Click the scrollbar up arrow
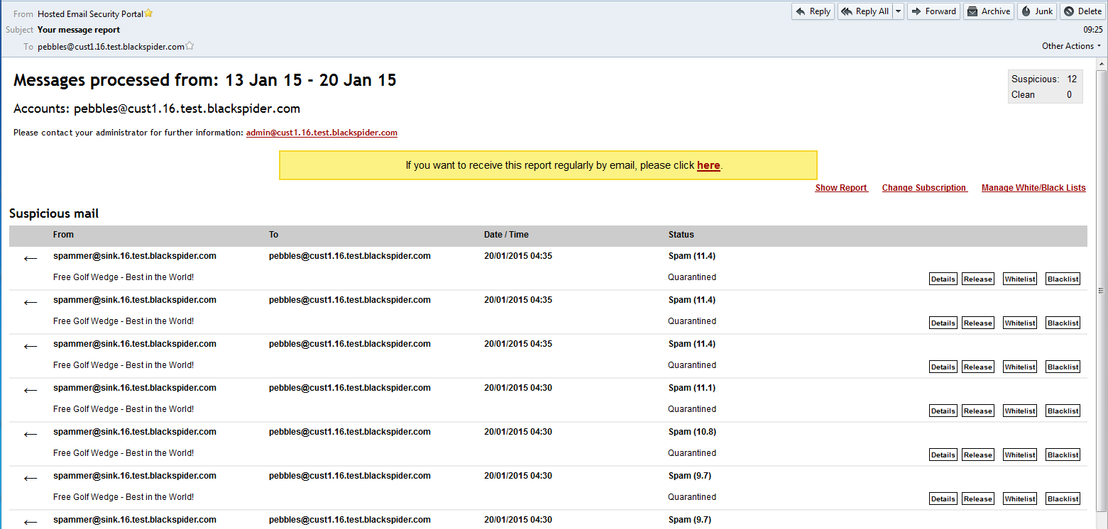The height and width of the screenshot is (529, 1108). pyautogui.click(x=1102, y=62)
